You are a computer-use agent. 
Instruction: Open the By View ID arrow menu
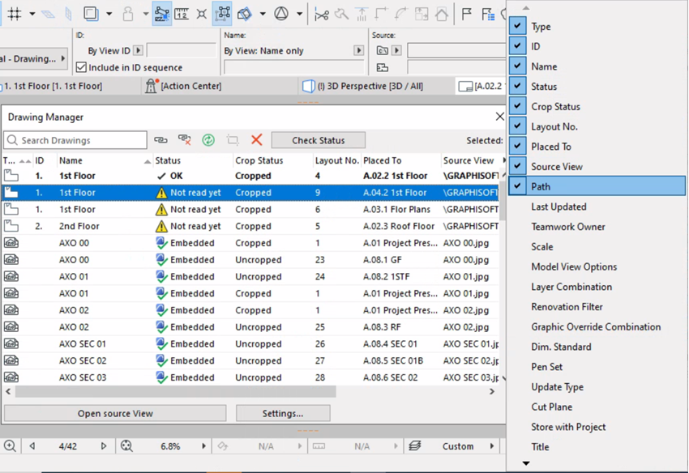pyautogui.click(x=138, y=50)
